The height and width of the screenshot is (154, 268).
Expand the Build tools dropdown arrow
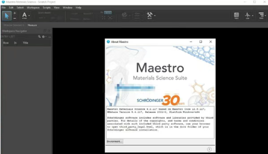(x=155, y=15)
